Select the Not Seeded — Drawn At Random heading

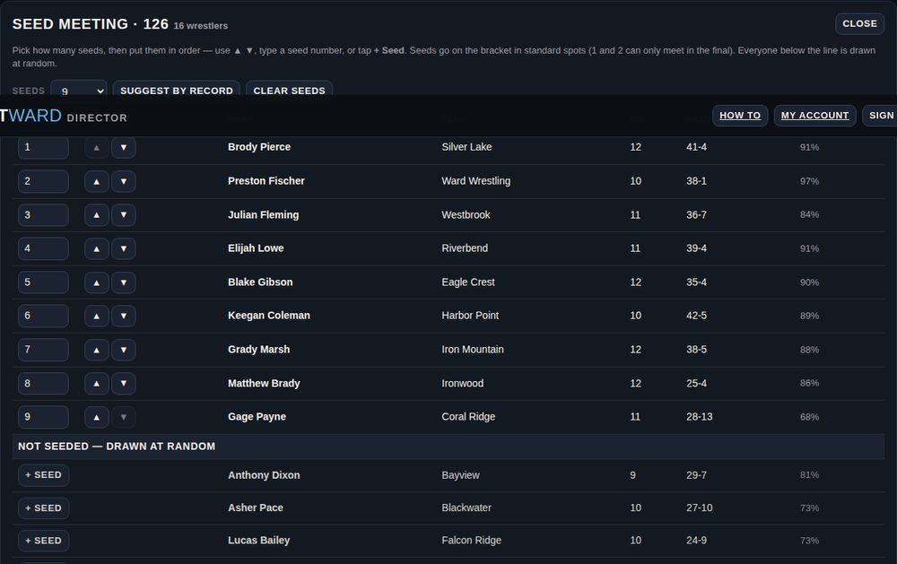tap(117, 447)
